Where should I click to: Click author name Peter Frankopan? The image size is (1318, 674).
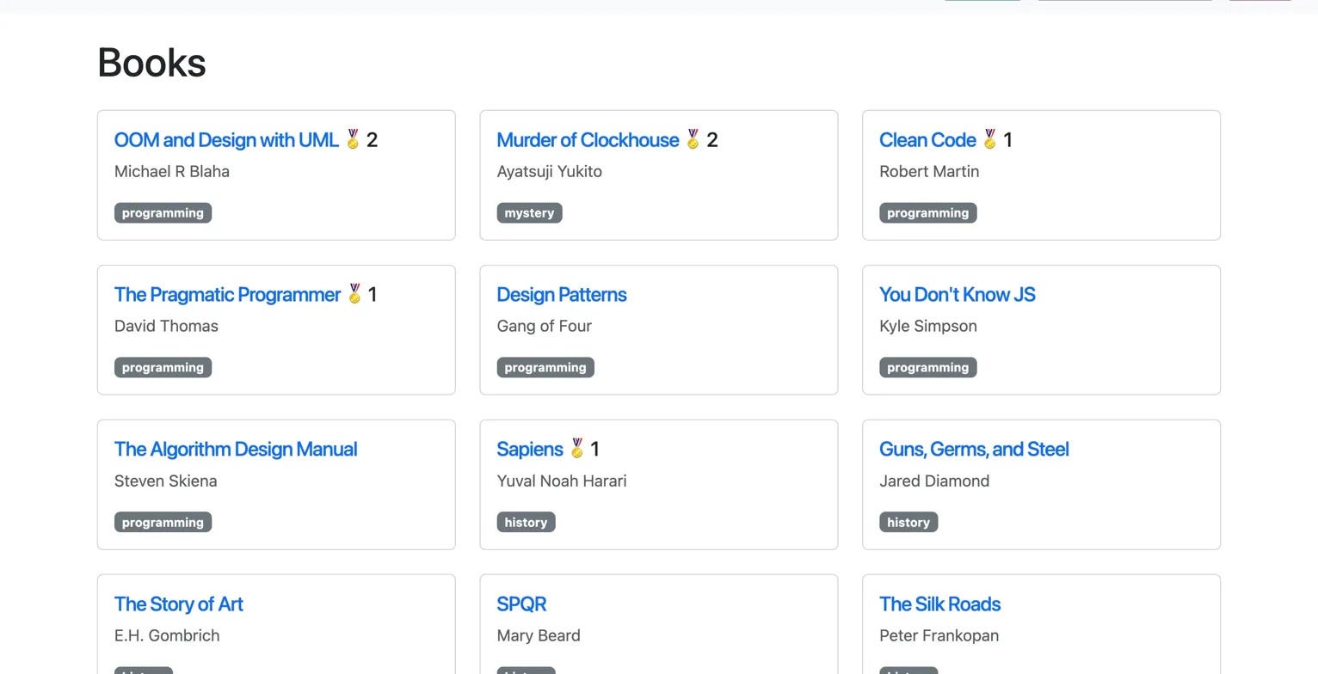coord(939,635)
